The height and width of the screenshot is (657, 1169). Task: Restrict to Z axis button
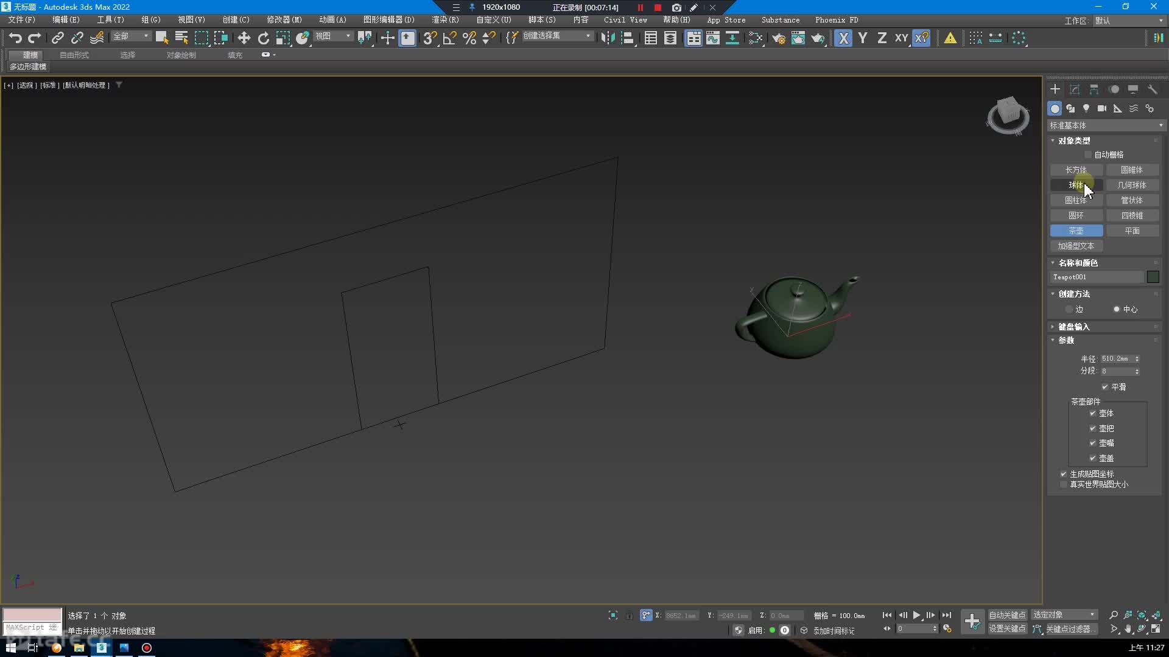[882, 38]
